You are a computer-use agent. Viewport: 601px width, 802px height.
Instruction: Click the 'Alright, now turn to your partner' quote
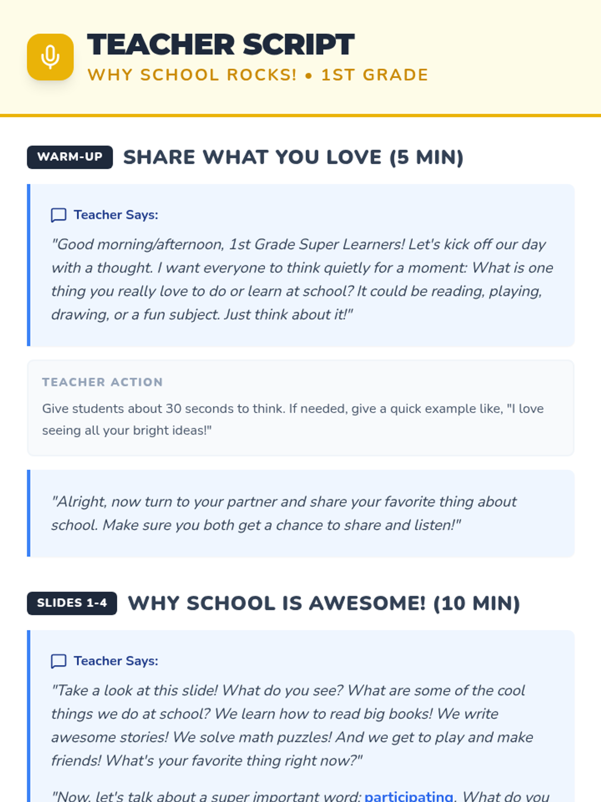pos(284,513)
